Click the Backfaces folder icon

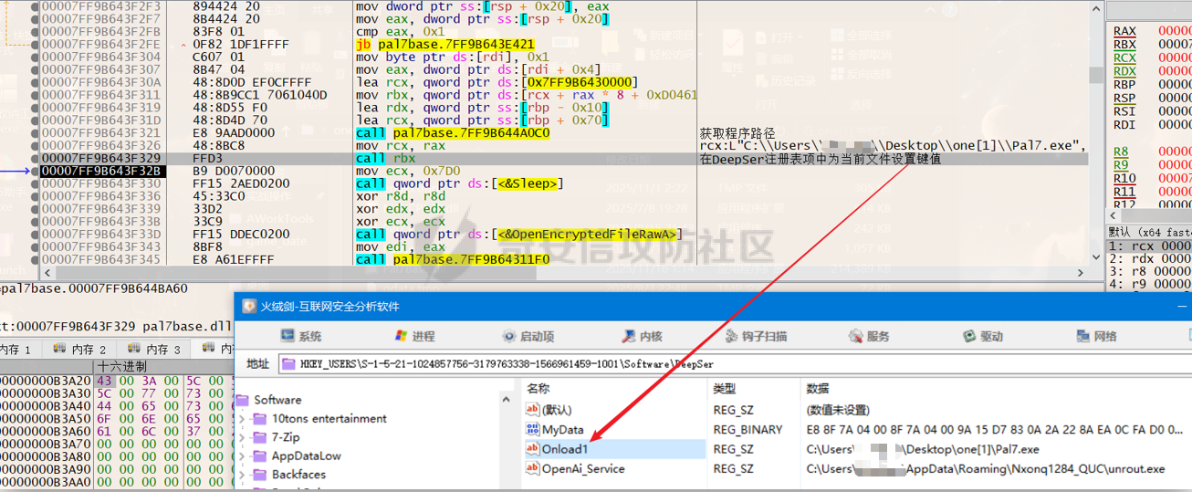point(261,474)
